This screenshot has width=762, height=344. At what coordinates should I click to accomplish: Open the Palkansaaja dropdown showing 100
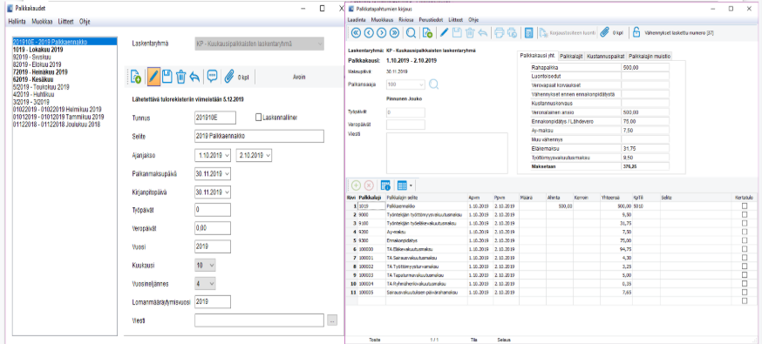click(x=421, y=84)
